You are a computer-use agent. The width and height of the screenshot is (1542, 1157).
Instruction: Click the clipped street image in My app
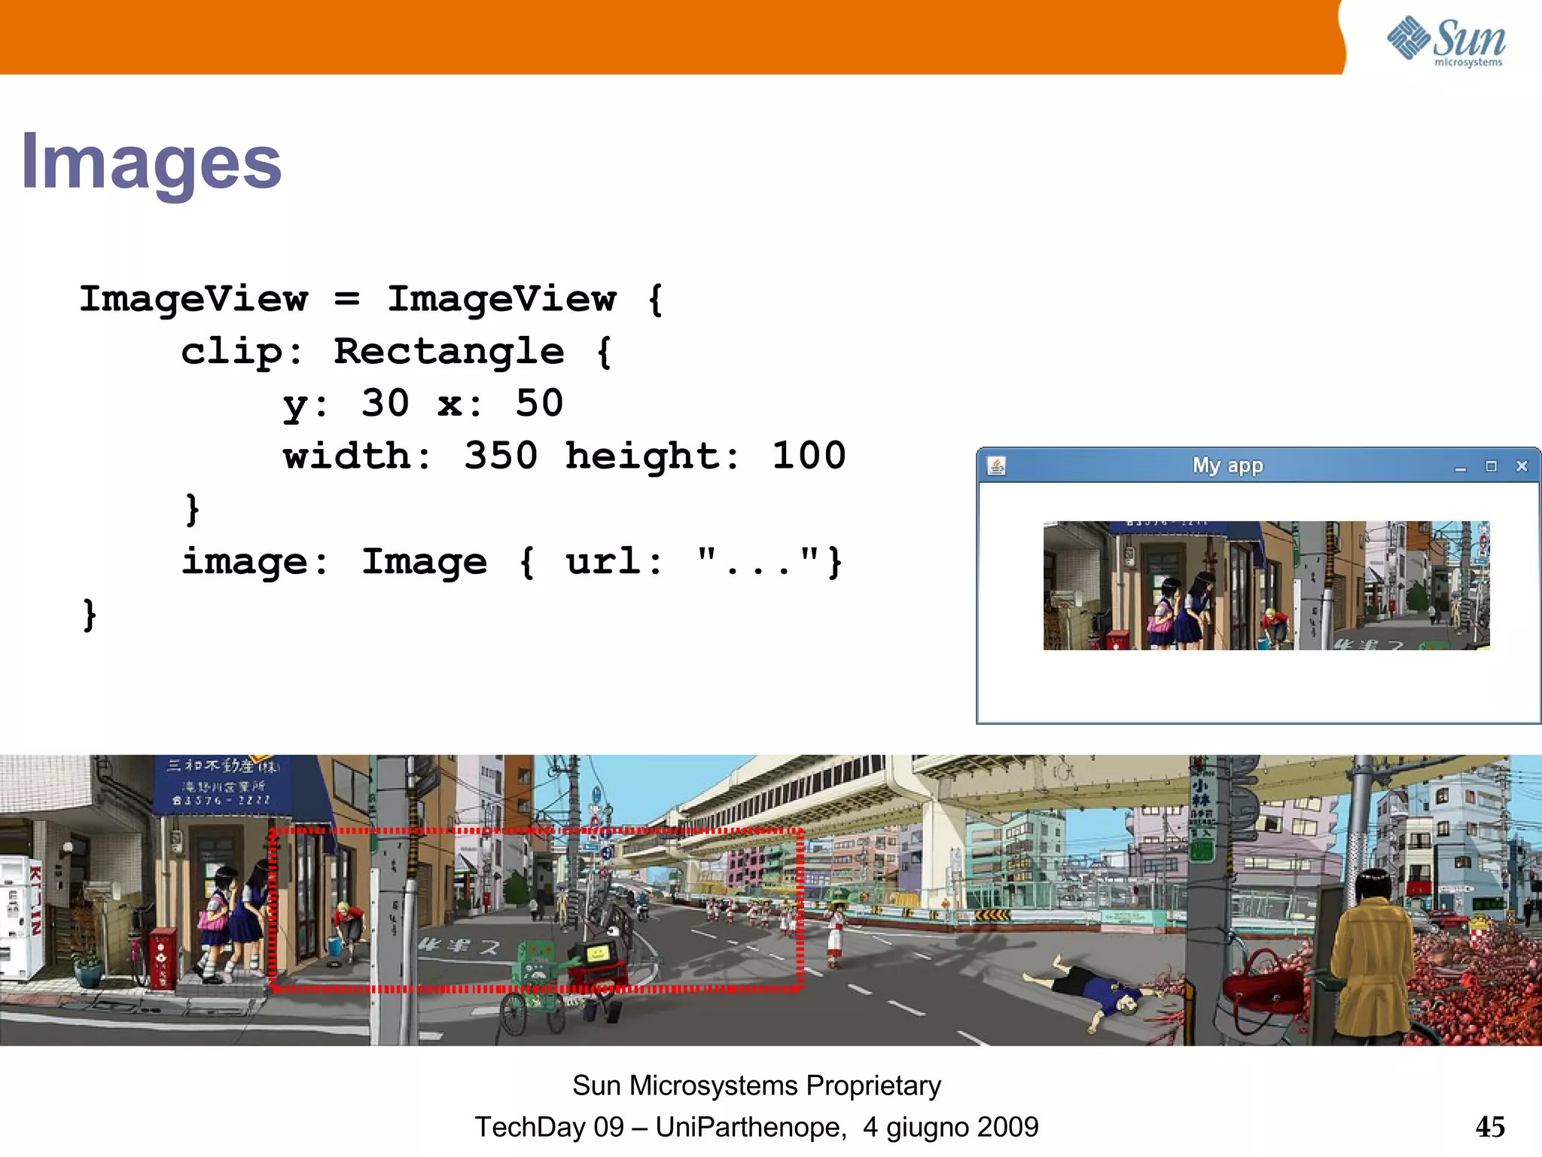tap(1266, 585)
